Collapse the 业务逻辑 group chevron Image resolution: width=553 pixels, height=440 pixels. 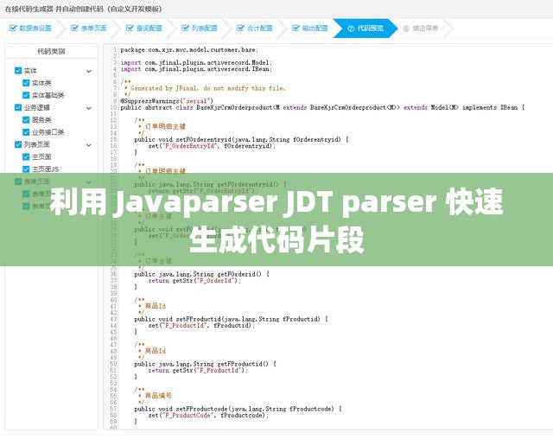pos(89,108)
